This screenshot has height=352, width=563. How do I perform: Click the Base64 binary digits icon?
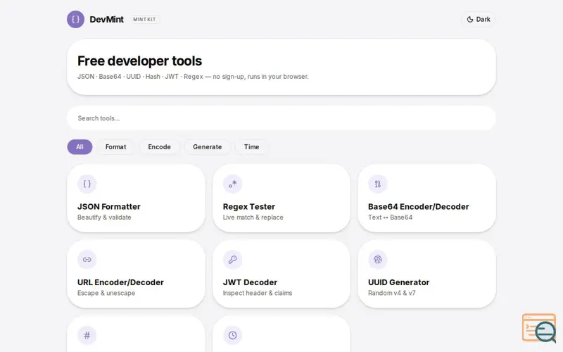click(378, 184)
